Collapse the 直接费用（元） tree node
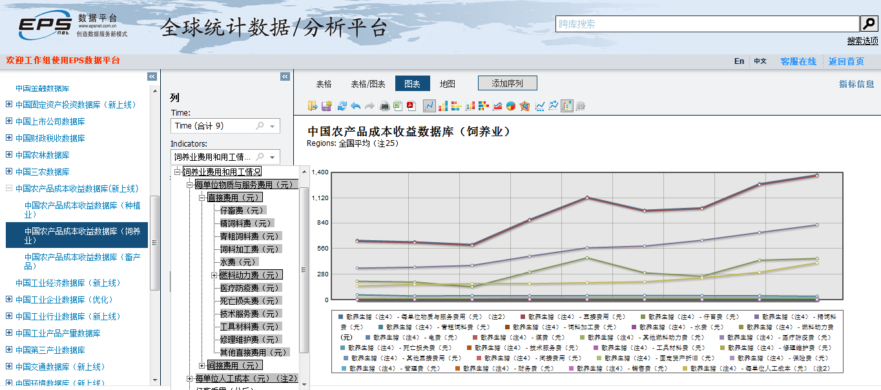The height and width of the screenshot is (390, 881). 202,198
